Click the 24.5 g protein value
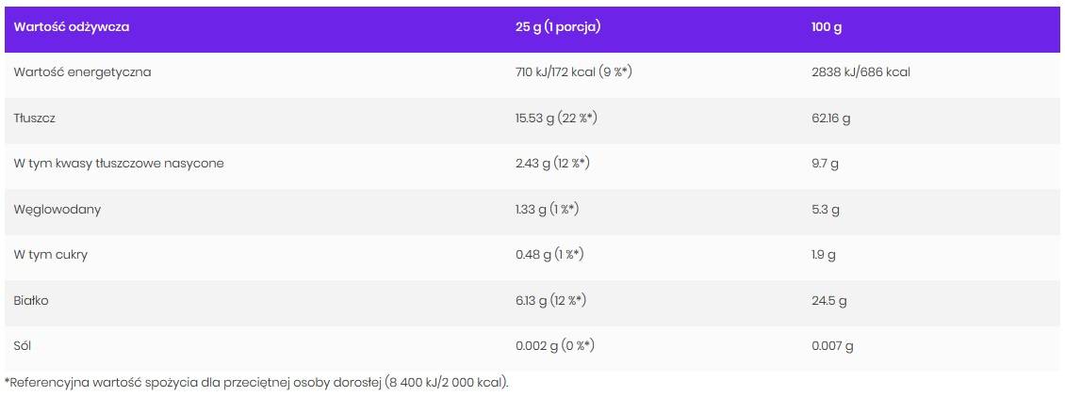1065x412 pixels. 828,301
